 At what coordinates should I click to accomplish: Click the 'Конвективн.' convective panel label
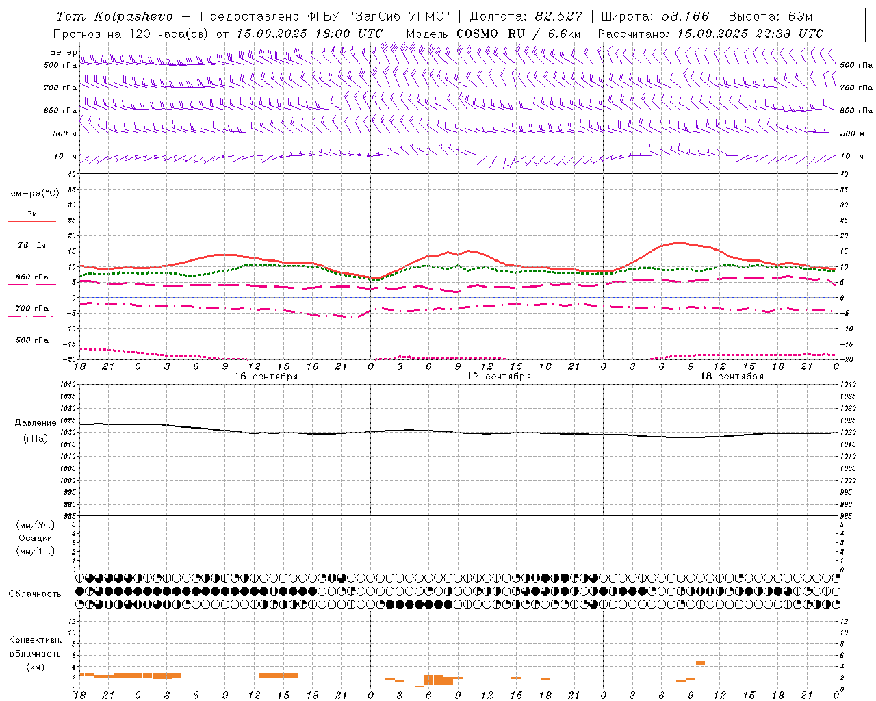click(36, 640)
